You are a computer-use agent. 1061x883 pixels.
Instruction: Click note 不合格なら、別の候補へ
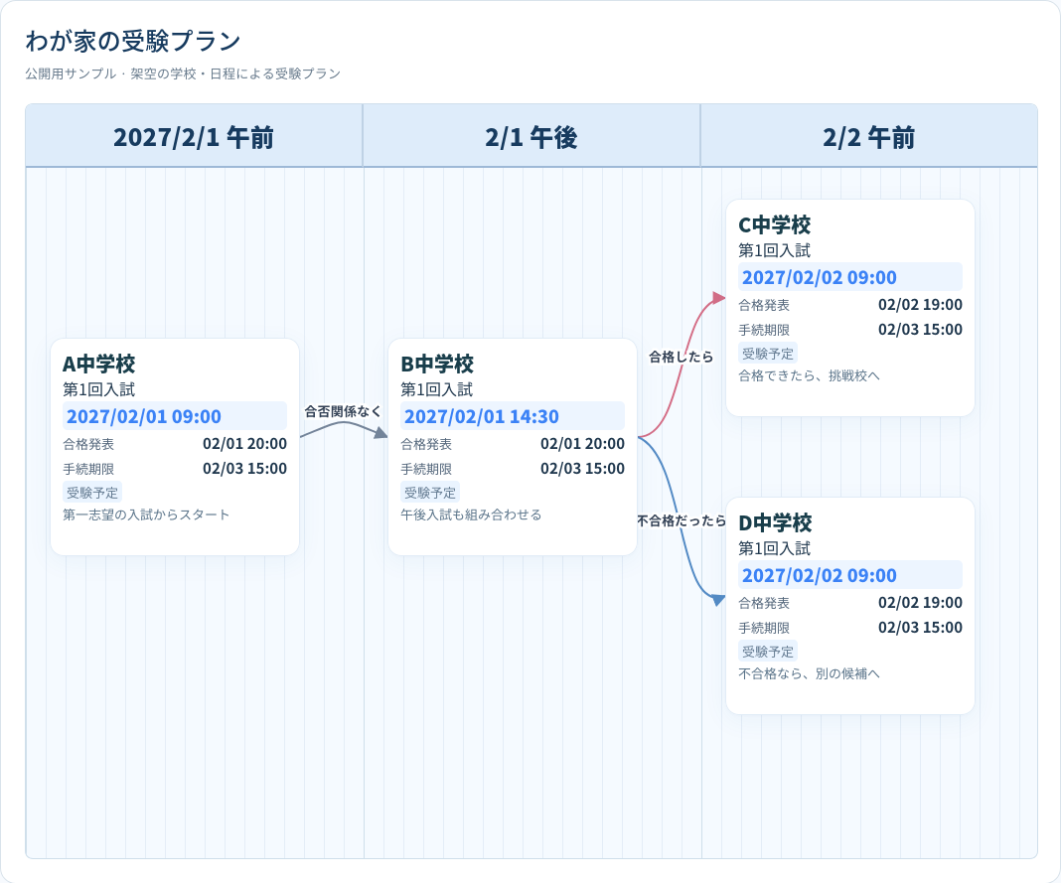tap(809, 673)
